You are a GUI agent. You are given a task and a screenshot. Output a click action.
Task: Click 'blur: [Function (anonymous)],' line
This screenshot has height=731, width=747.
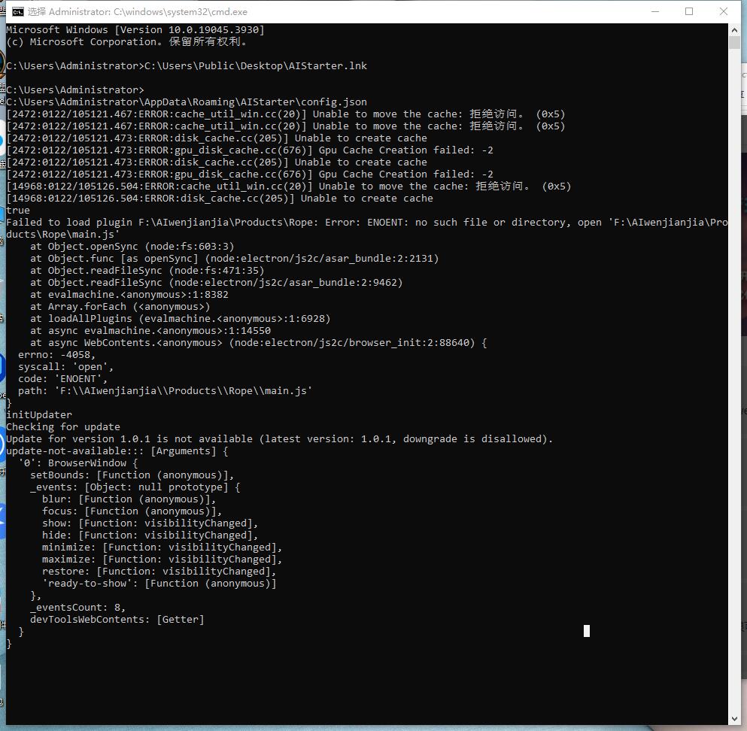(x=129, y=499)
